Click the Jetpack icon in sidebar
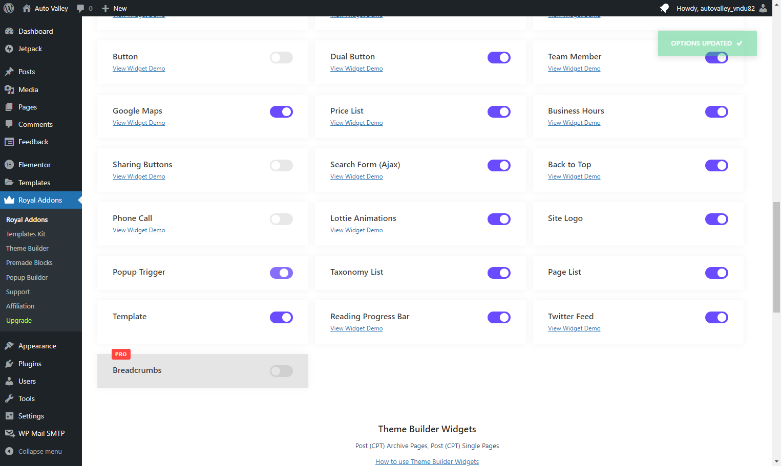Viewport: 781px width, 466px height. 9,49
